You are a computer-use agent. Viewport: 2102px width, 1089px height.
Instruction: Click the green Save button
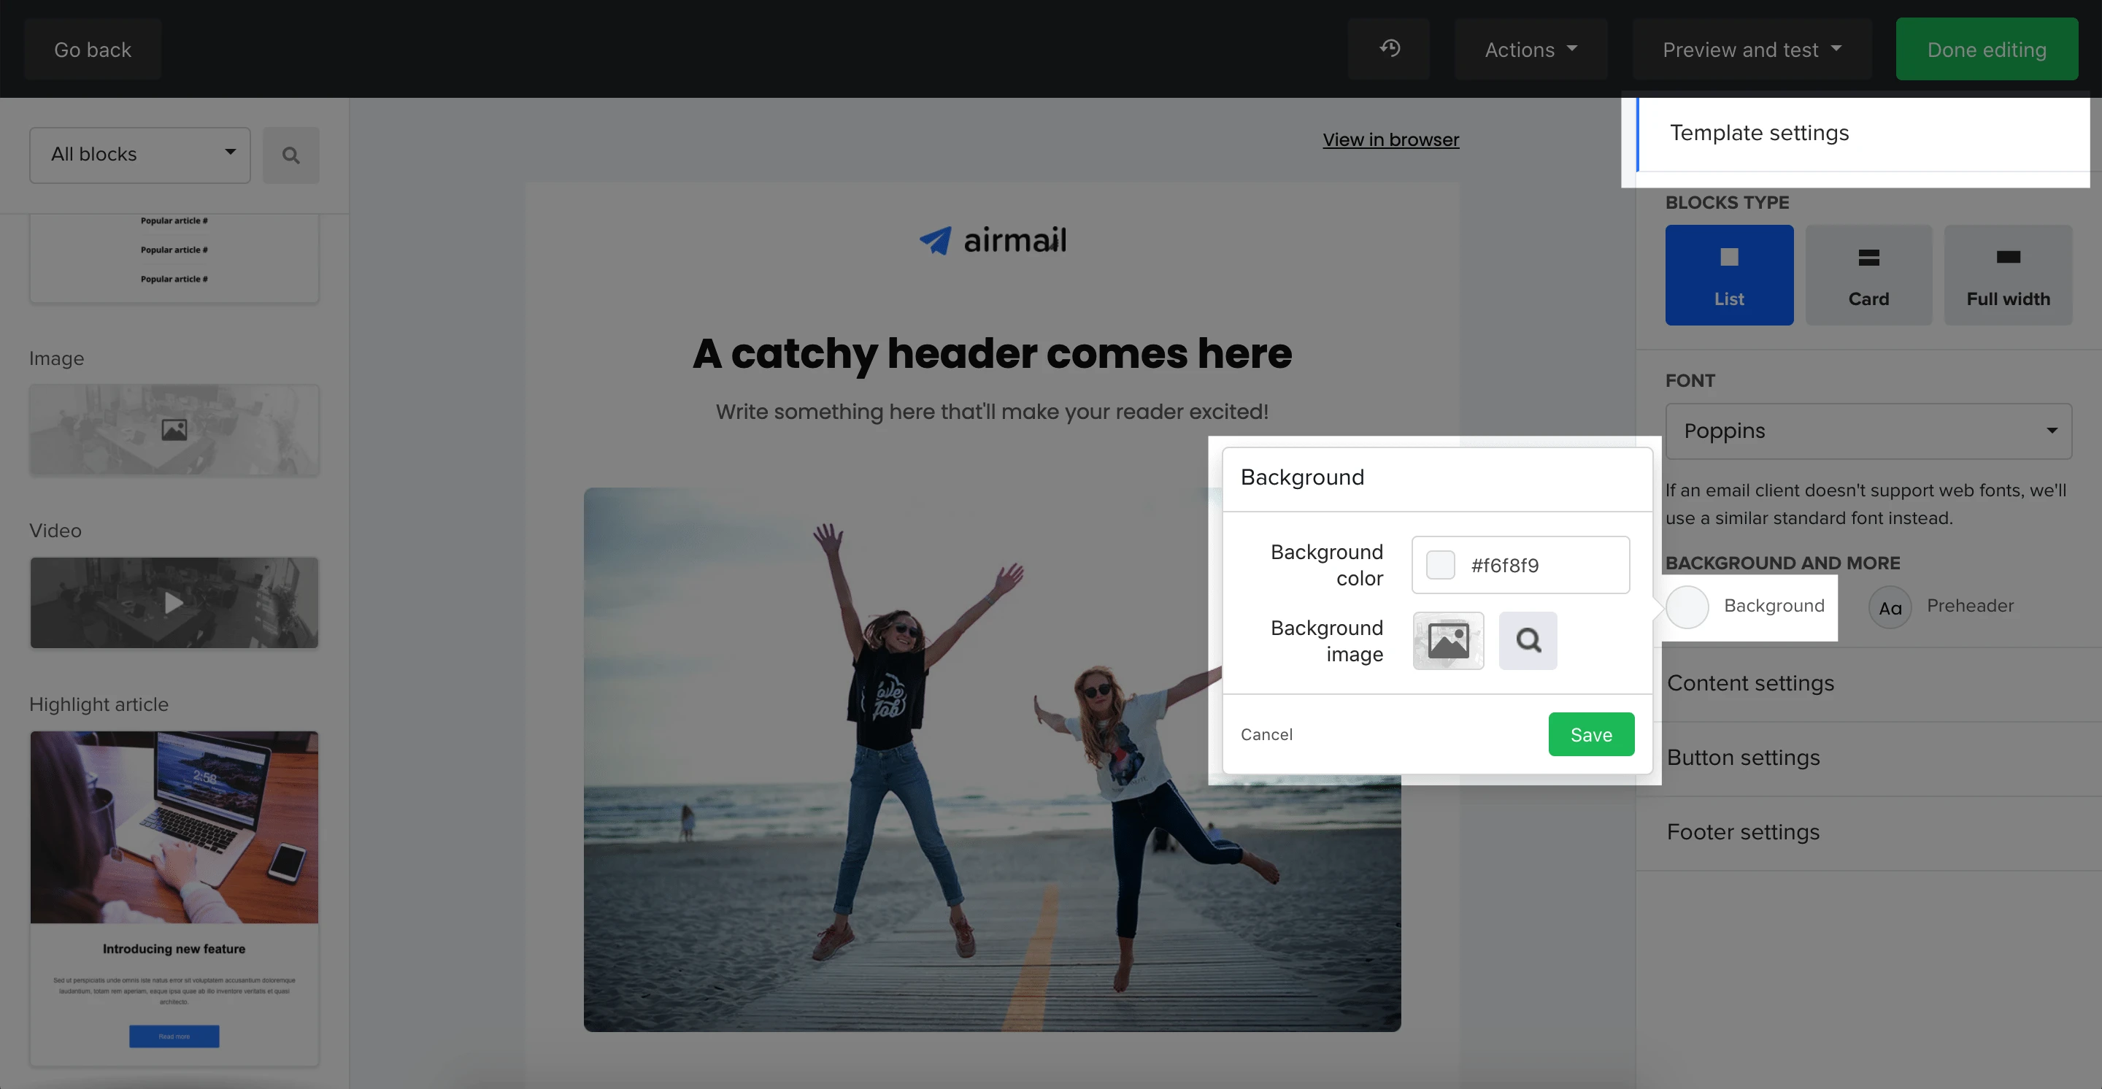tap(1590, 734)
